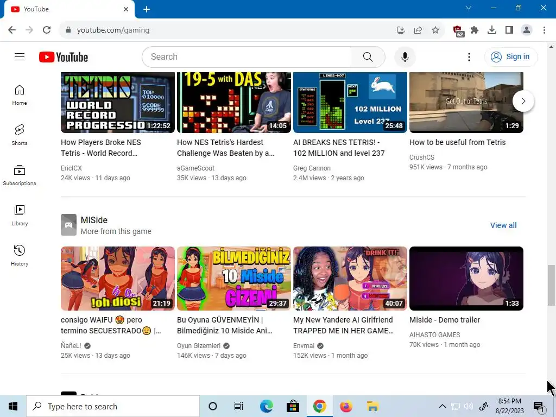556x417 pixels.
Task: Click the address bar URL
Action: tap(113, 30)
